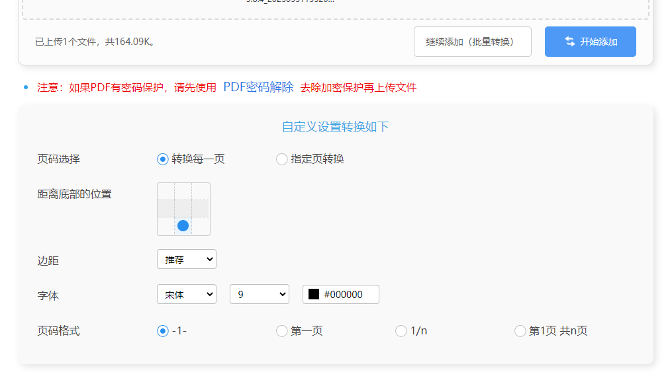Select 指定页转换 radio option

(x=281, y=159)
